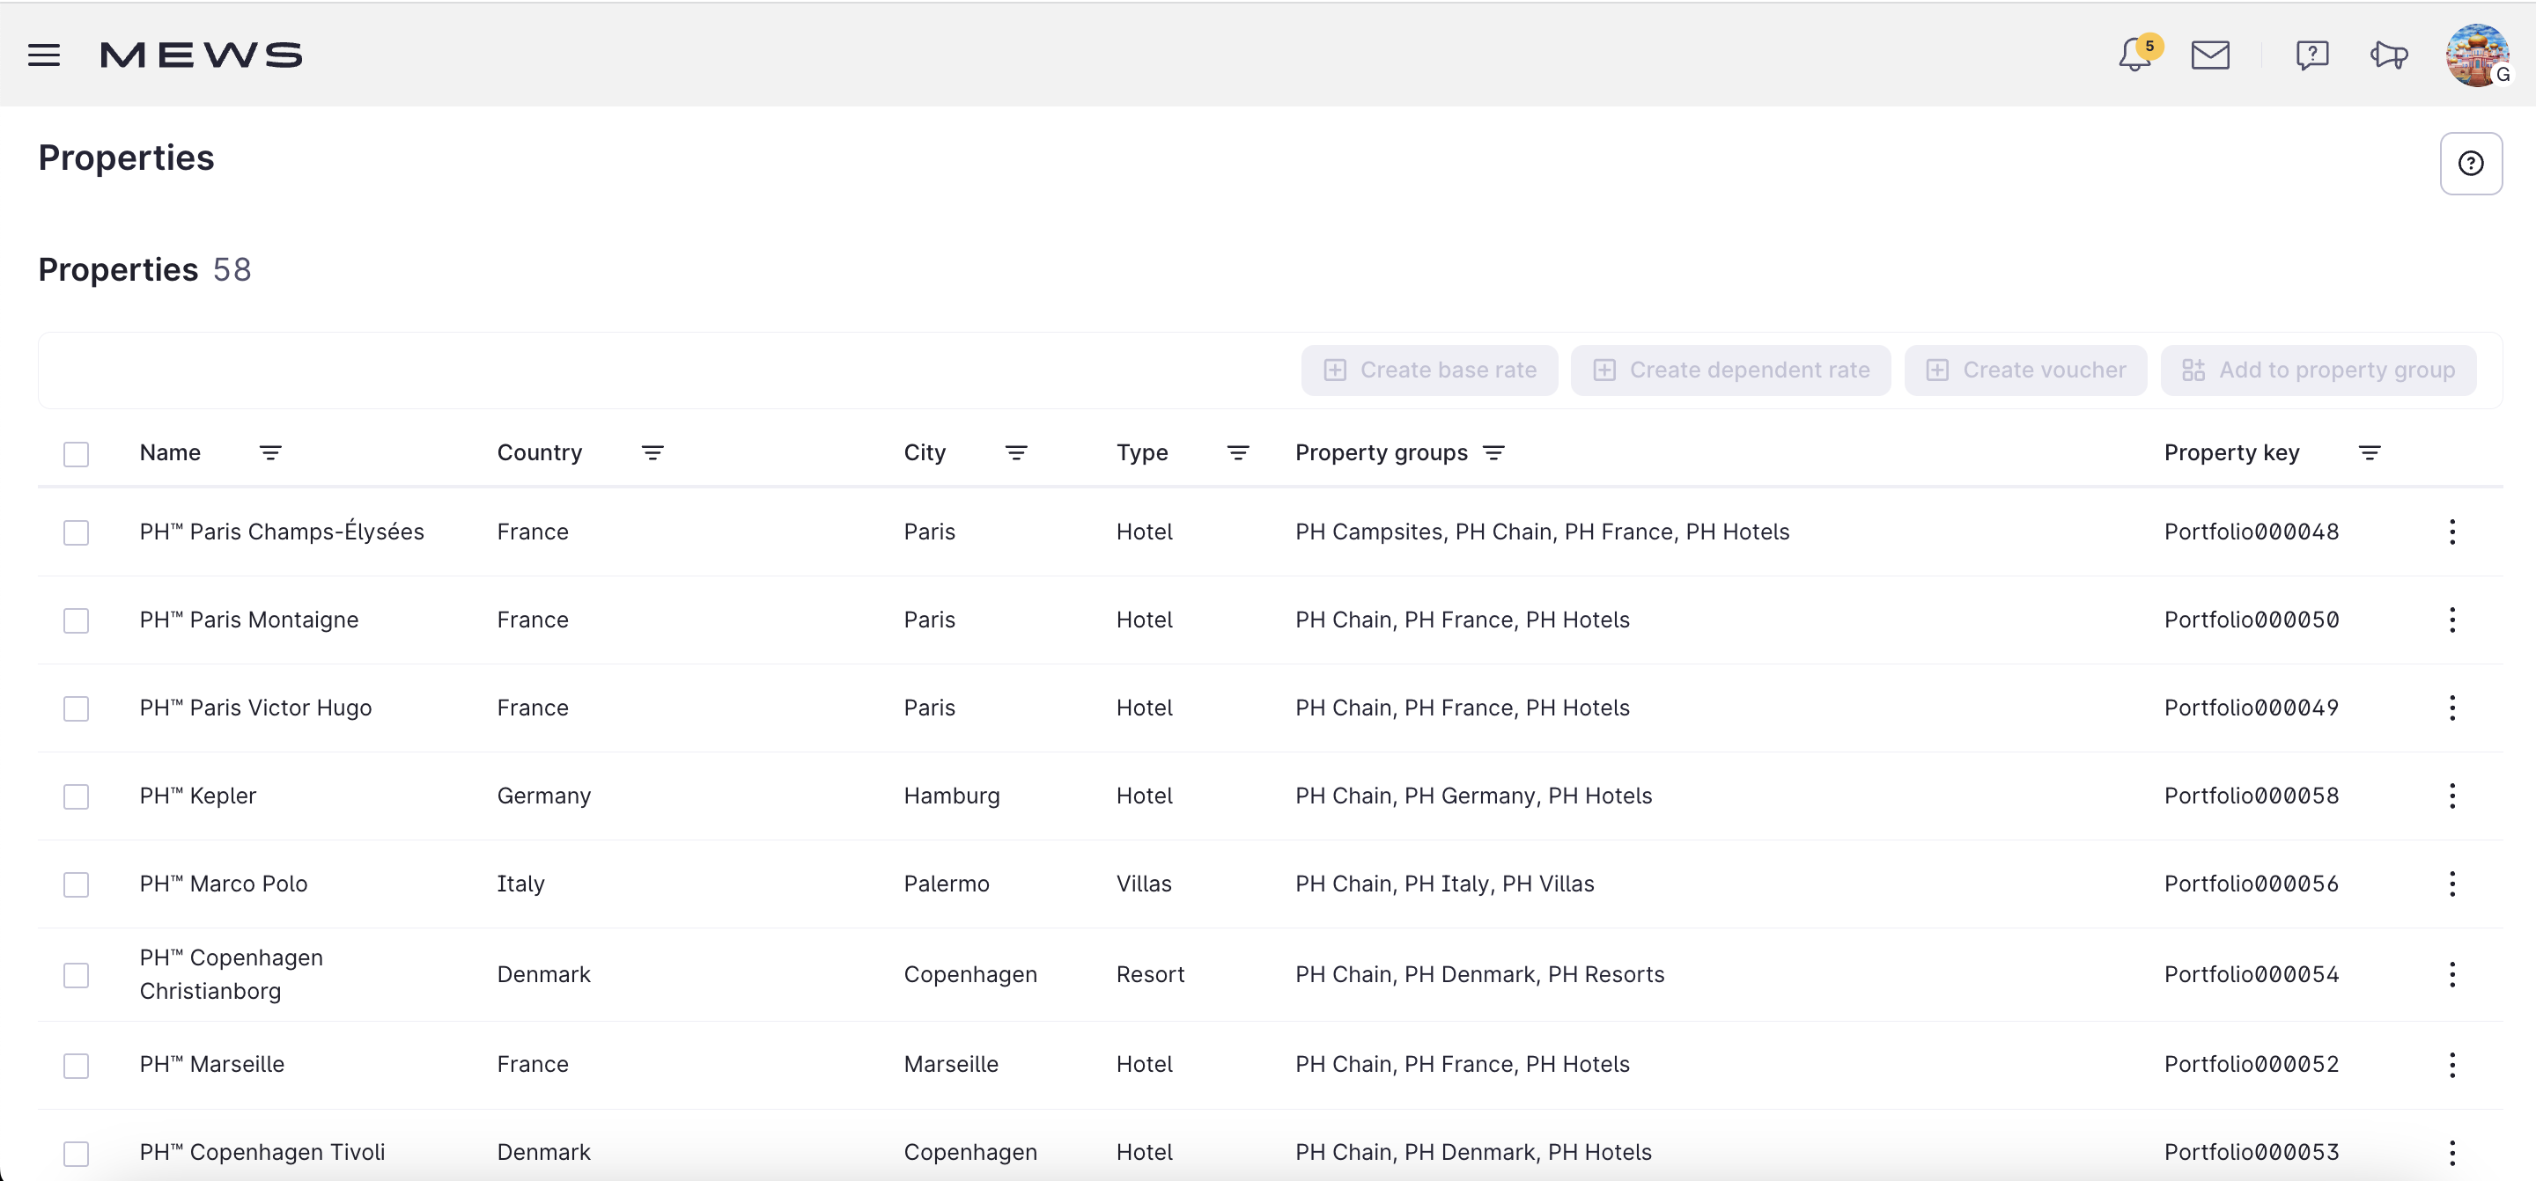Image resolution: width=2536 pixels, height=1181 pixels.
Task: Click the Create dependent rate button
Action: pos(1730,370)
